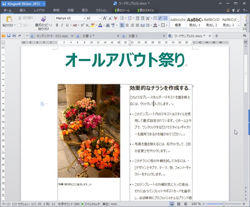250x207 pixels.
Task: Apply the 標準 style
Action: click(178, 22)
